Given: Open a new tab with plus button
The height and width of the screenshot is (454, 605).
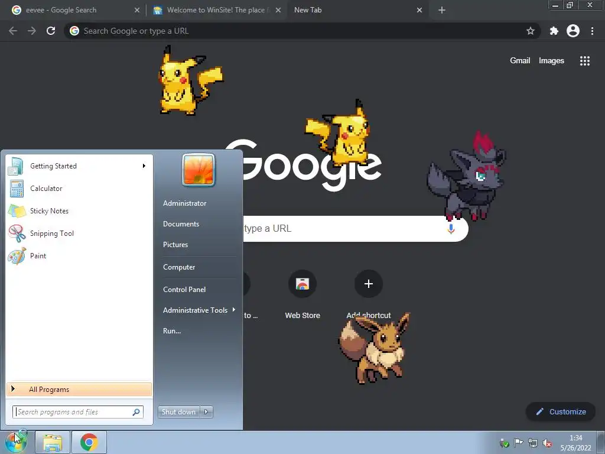Looking at the screenshot, I should tap(442, 11).
